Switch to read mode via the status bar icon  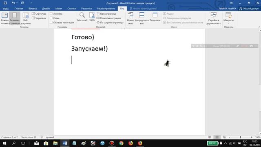tap(210, 137)
